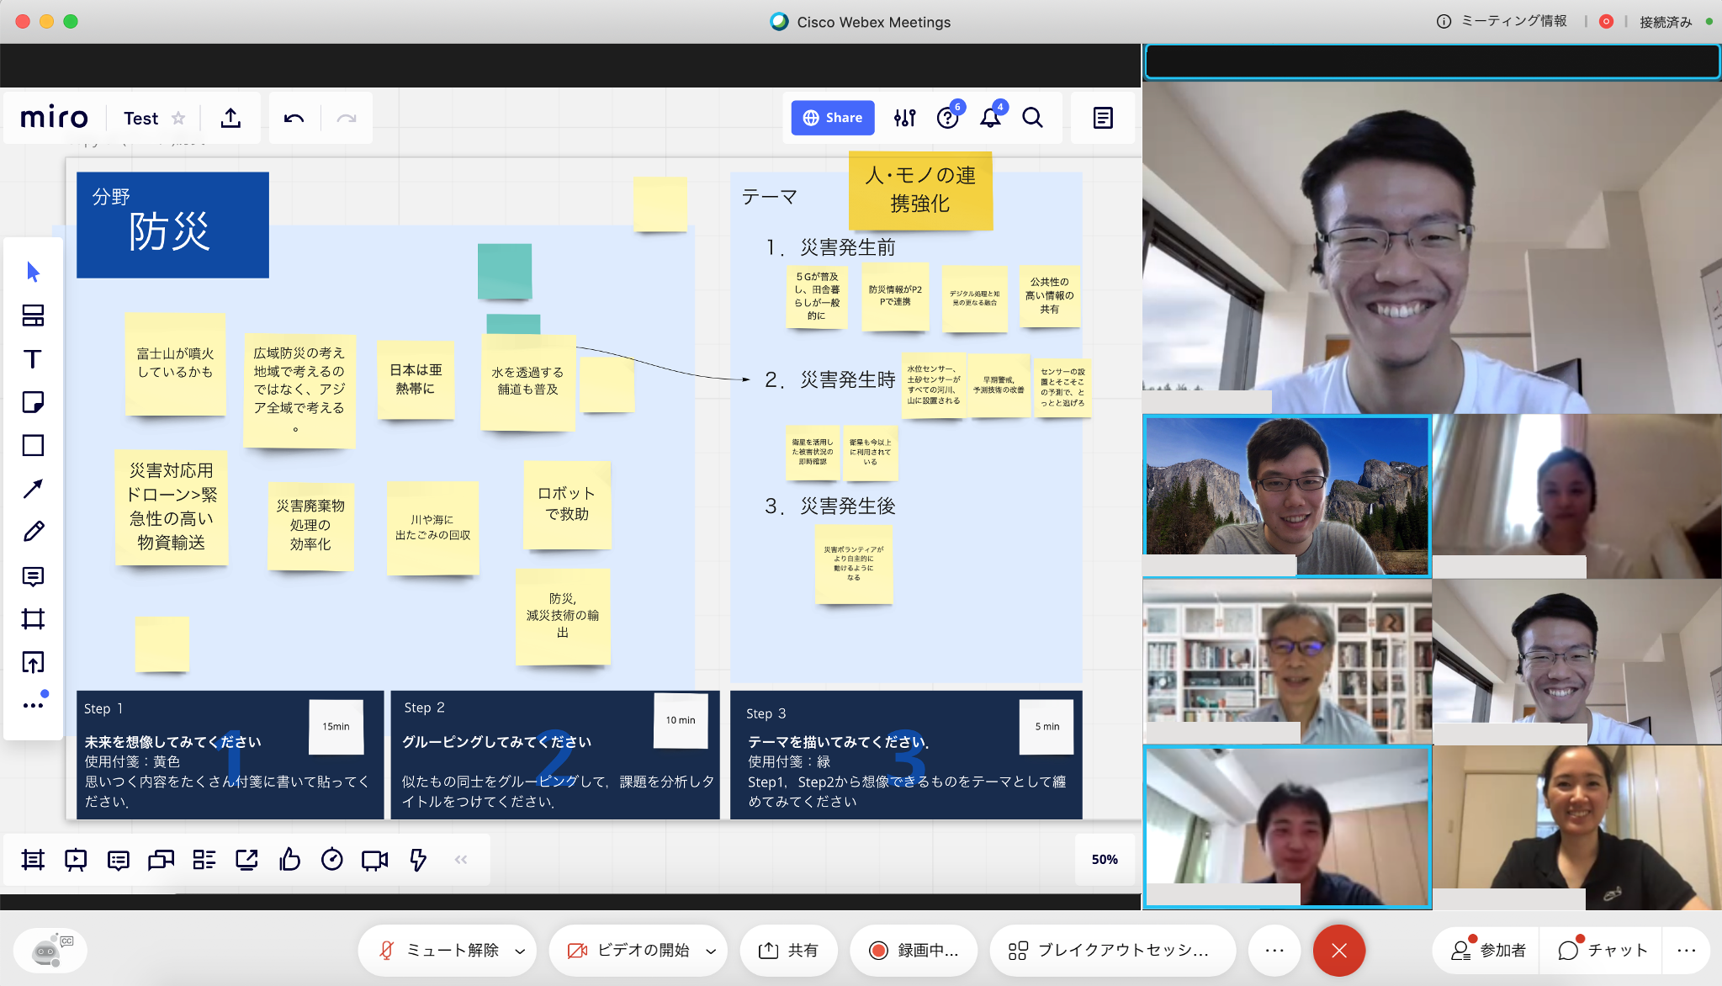Expand audio options arrow beside ミュート解除
This screenshot has width=1722, height=986.
pyautogui.click(x=520, y=951)
